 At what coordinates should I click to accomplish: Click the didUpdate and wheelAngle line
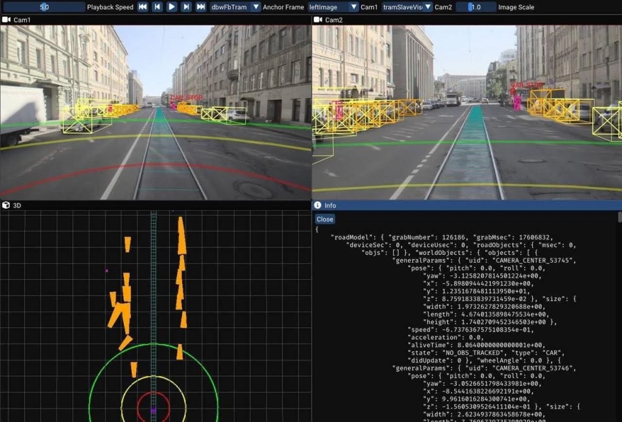(484, 361)
